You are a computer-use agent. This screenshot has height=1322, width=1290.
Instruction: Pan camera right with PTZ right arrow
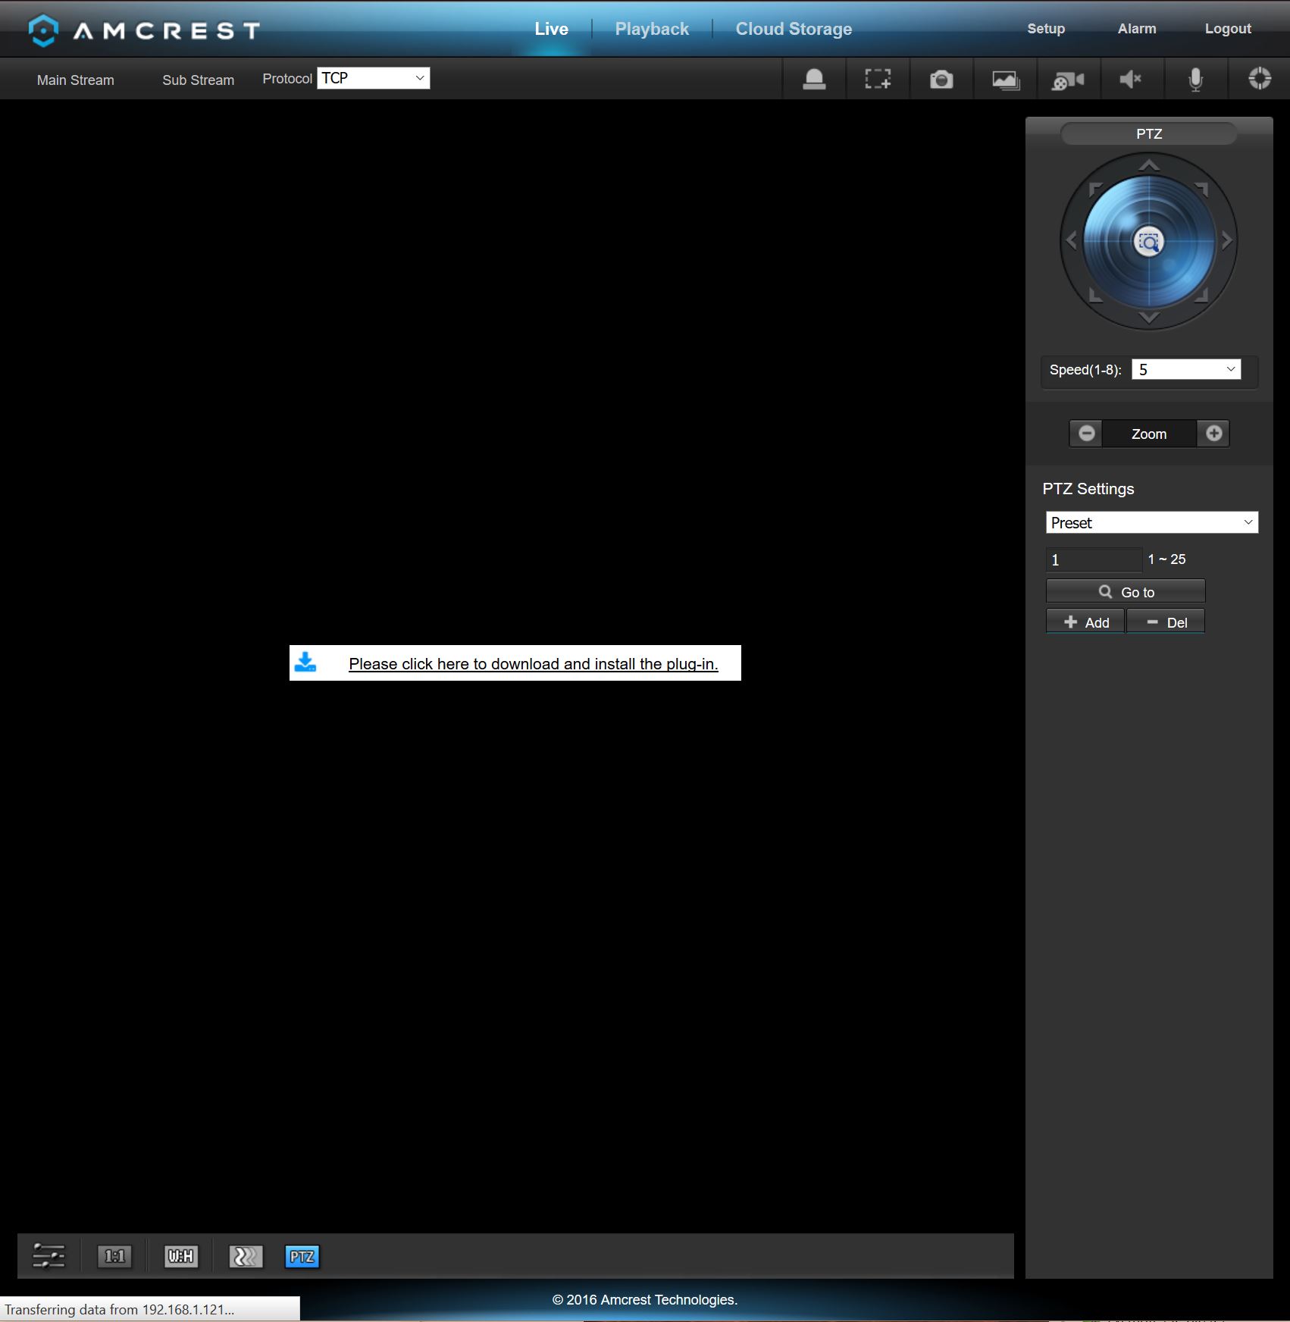click(1227, 241)
